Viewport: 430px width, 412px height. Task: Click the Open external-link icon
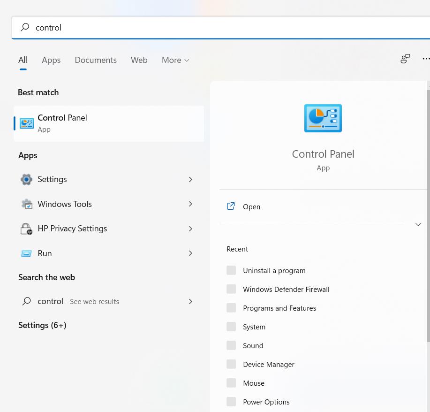click(x=231, y=206)
